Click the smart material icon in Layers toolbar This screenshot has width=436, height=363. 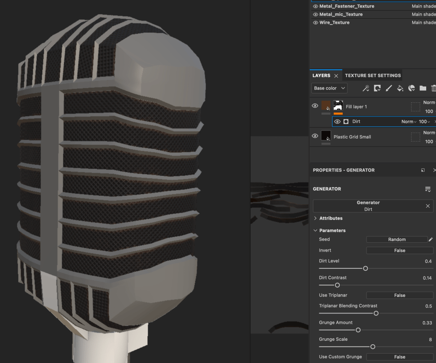click(412, 88)
